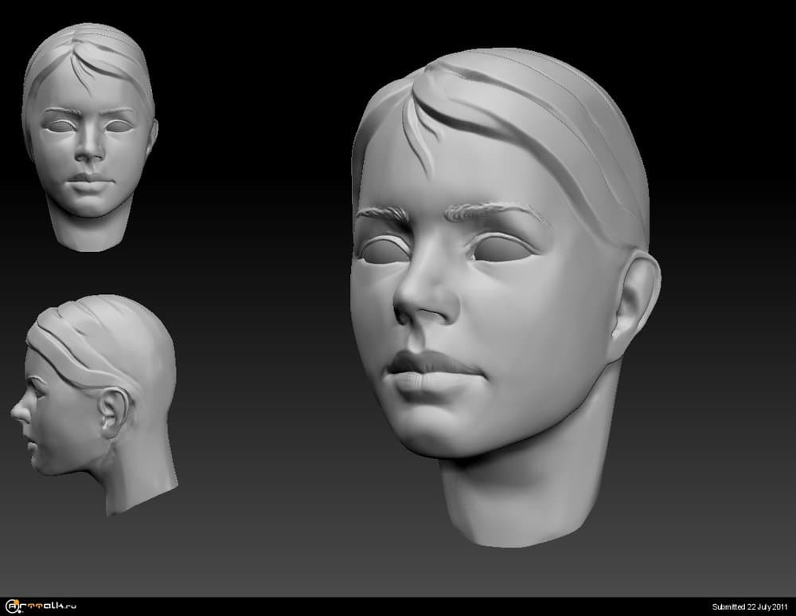Click the large three-quarter view head
This screenshot has width=796, height=616.
[501, 295]
